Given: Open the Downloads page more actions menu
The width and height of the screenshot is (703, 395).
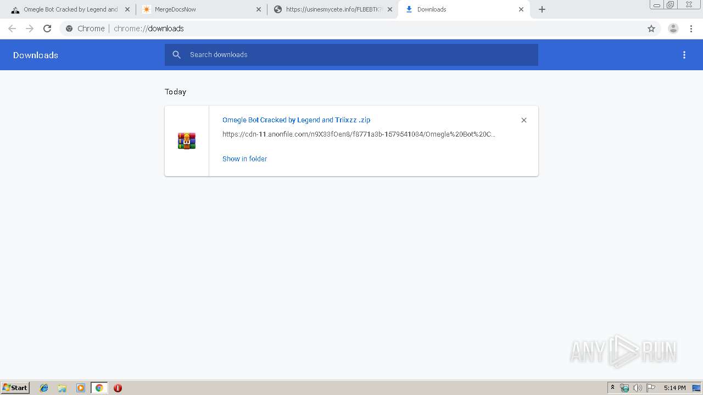Looking at the screenshot, I should [684, 55].
